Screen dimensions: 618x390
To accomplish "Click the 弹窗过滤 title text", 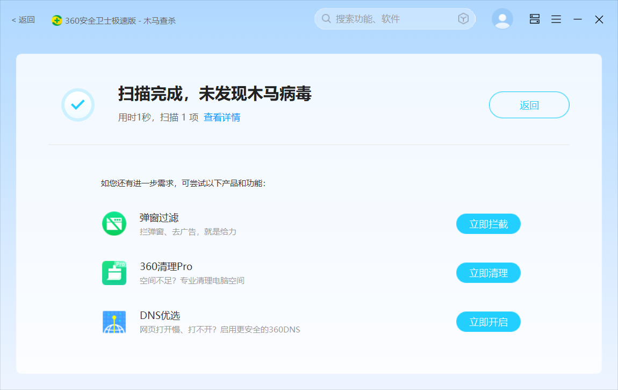I will coord(159,218).
